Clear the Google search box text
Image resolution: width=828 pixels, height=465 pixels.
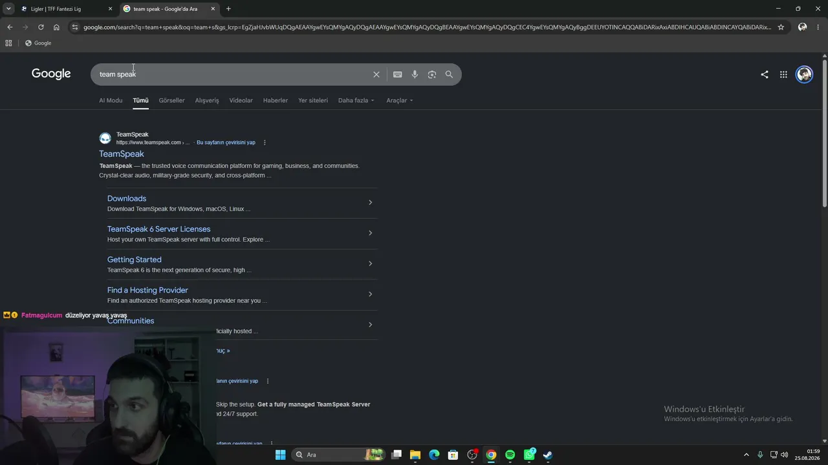(376, 74)
